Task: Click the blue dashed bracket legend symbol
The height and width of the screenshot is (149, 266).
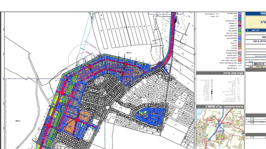Action: [240, 63]
